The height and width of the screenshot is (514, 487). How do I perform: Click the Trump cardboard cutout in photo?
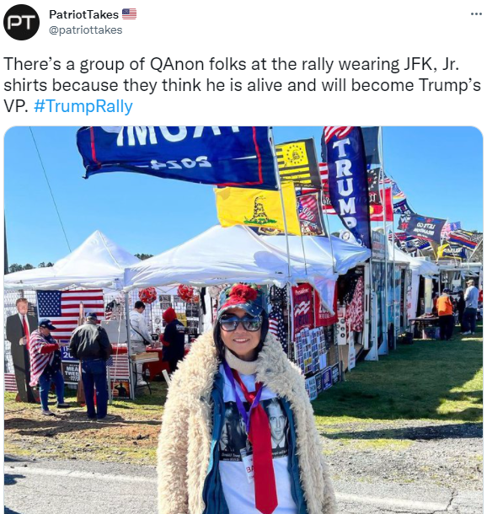click(21, 349)
